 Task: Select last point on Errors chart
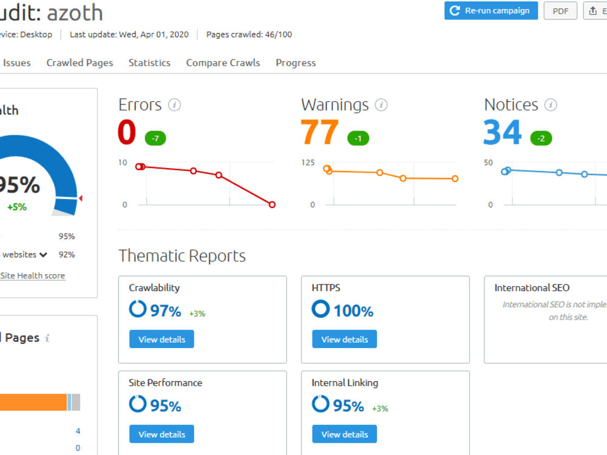[x=272, y=204]
